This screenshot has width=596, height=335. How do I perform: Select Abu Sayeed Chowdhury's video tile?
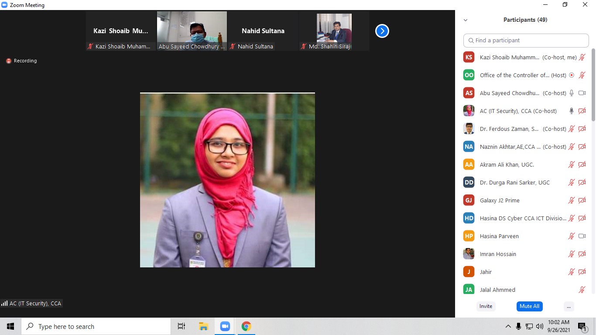tap(192, 31)
